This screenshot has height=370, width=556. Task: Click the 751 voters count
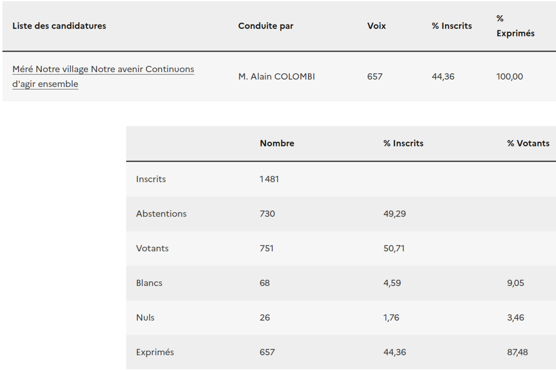point(266,249)
